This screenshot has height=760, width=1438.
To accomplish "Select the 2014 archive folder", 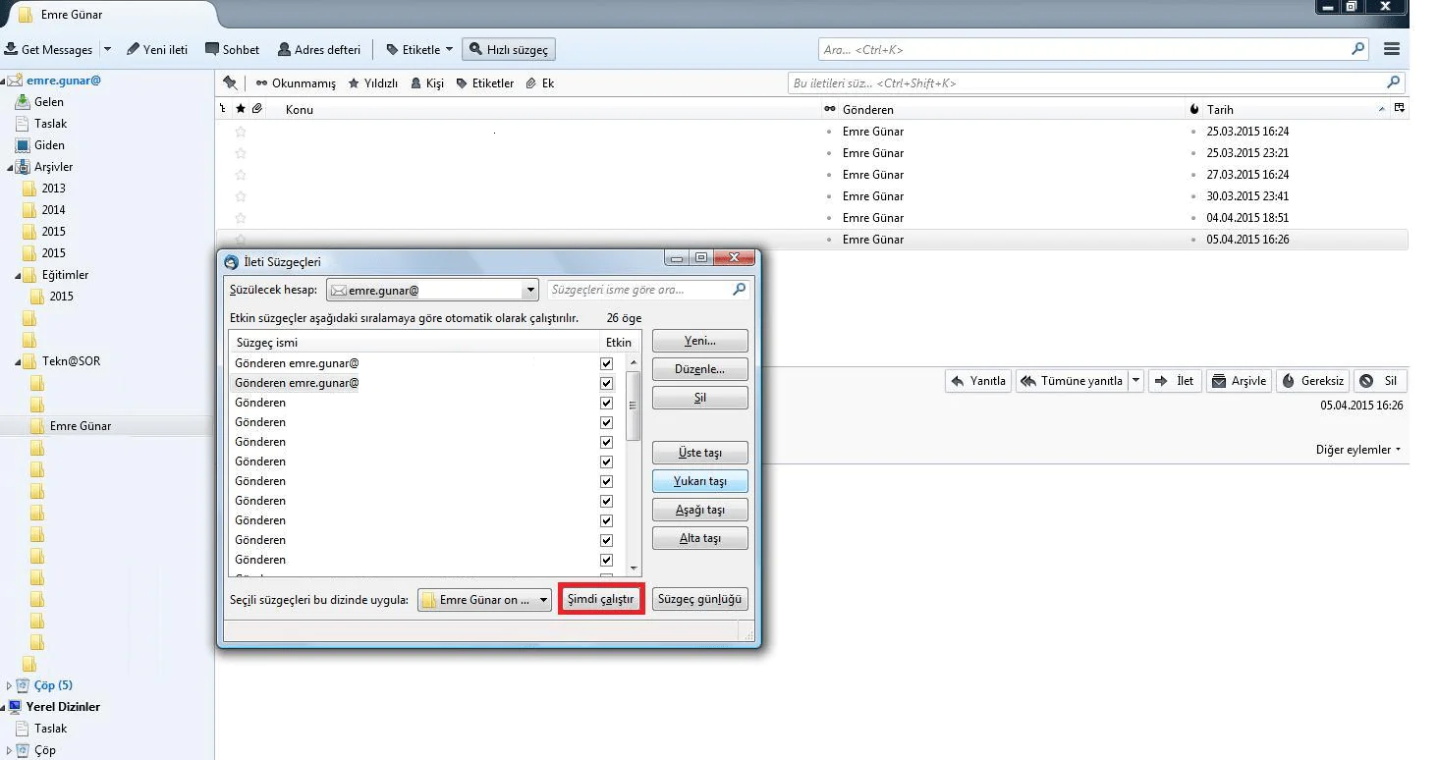I will click(53, 210).
